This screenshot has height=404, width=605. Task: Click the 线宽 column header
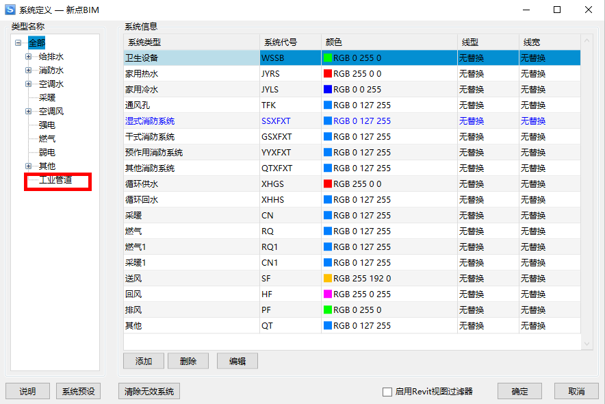[550, 42]
